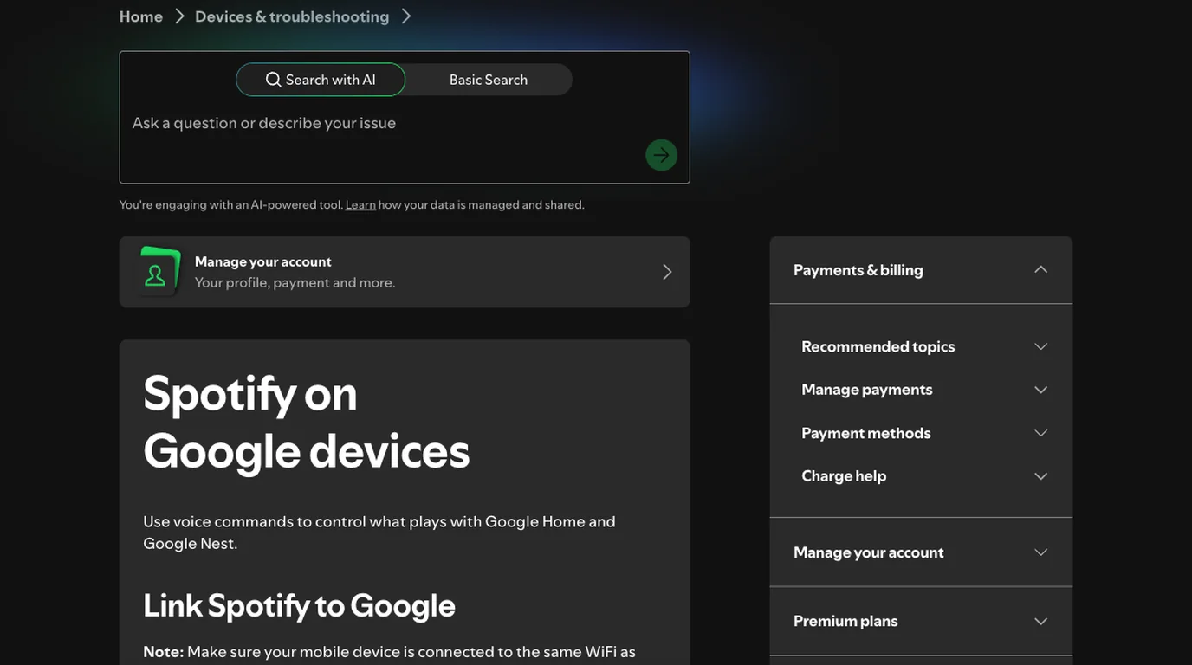Switch to Basic Search tab
Viewport: 1192px width, 665px height.
pos(489,80)
